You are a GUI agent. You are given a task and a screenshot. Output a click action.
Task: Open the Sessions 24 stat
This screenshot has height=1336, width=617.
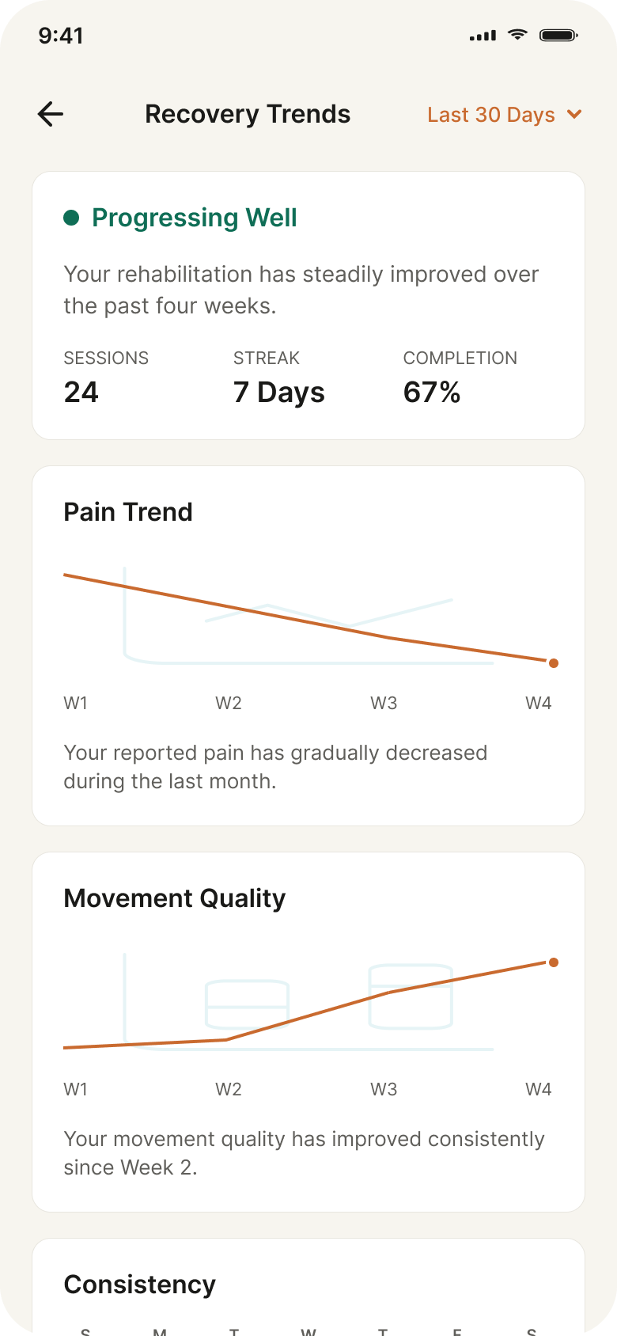pyautogui.click(x=106, y=378)
